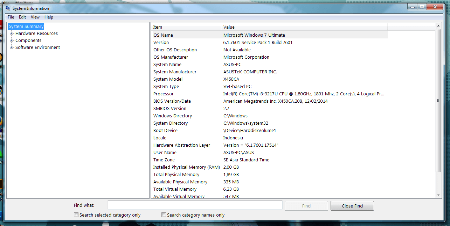450x226 pixels.
Task: Expand the Software Environment node
Action: [12, 48]
